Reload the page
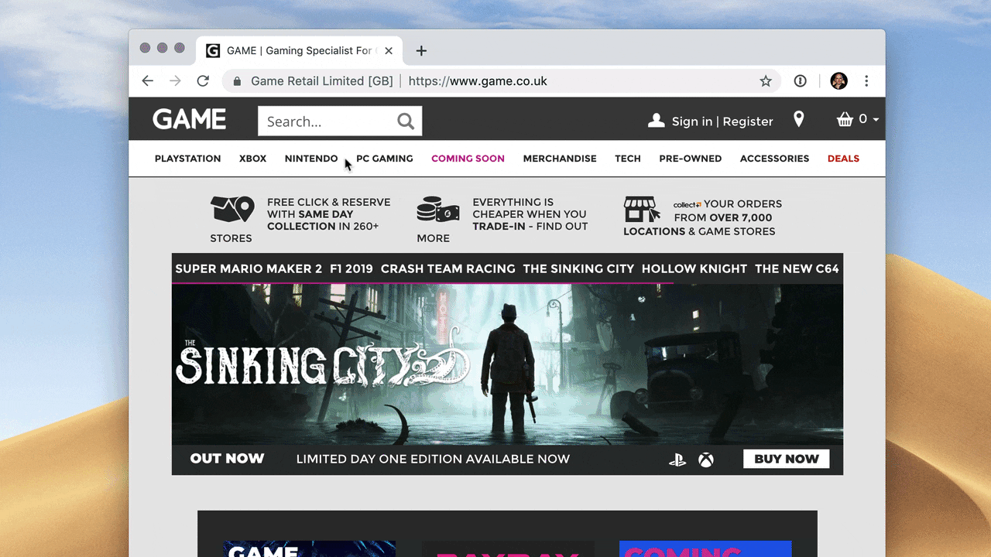Image resolution: width=991 pixels, height=557 pixels. (203, 81)
